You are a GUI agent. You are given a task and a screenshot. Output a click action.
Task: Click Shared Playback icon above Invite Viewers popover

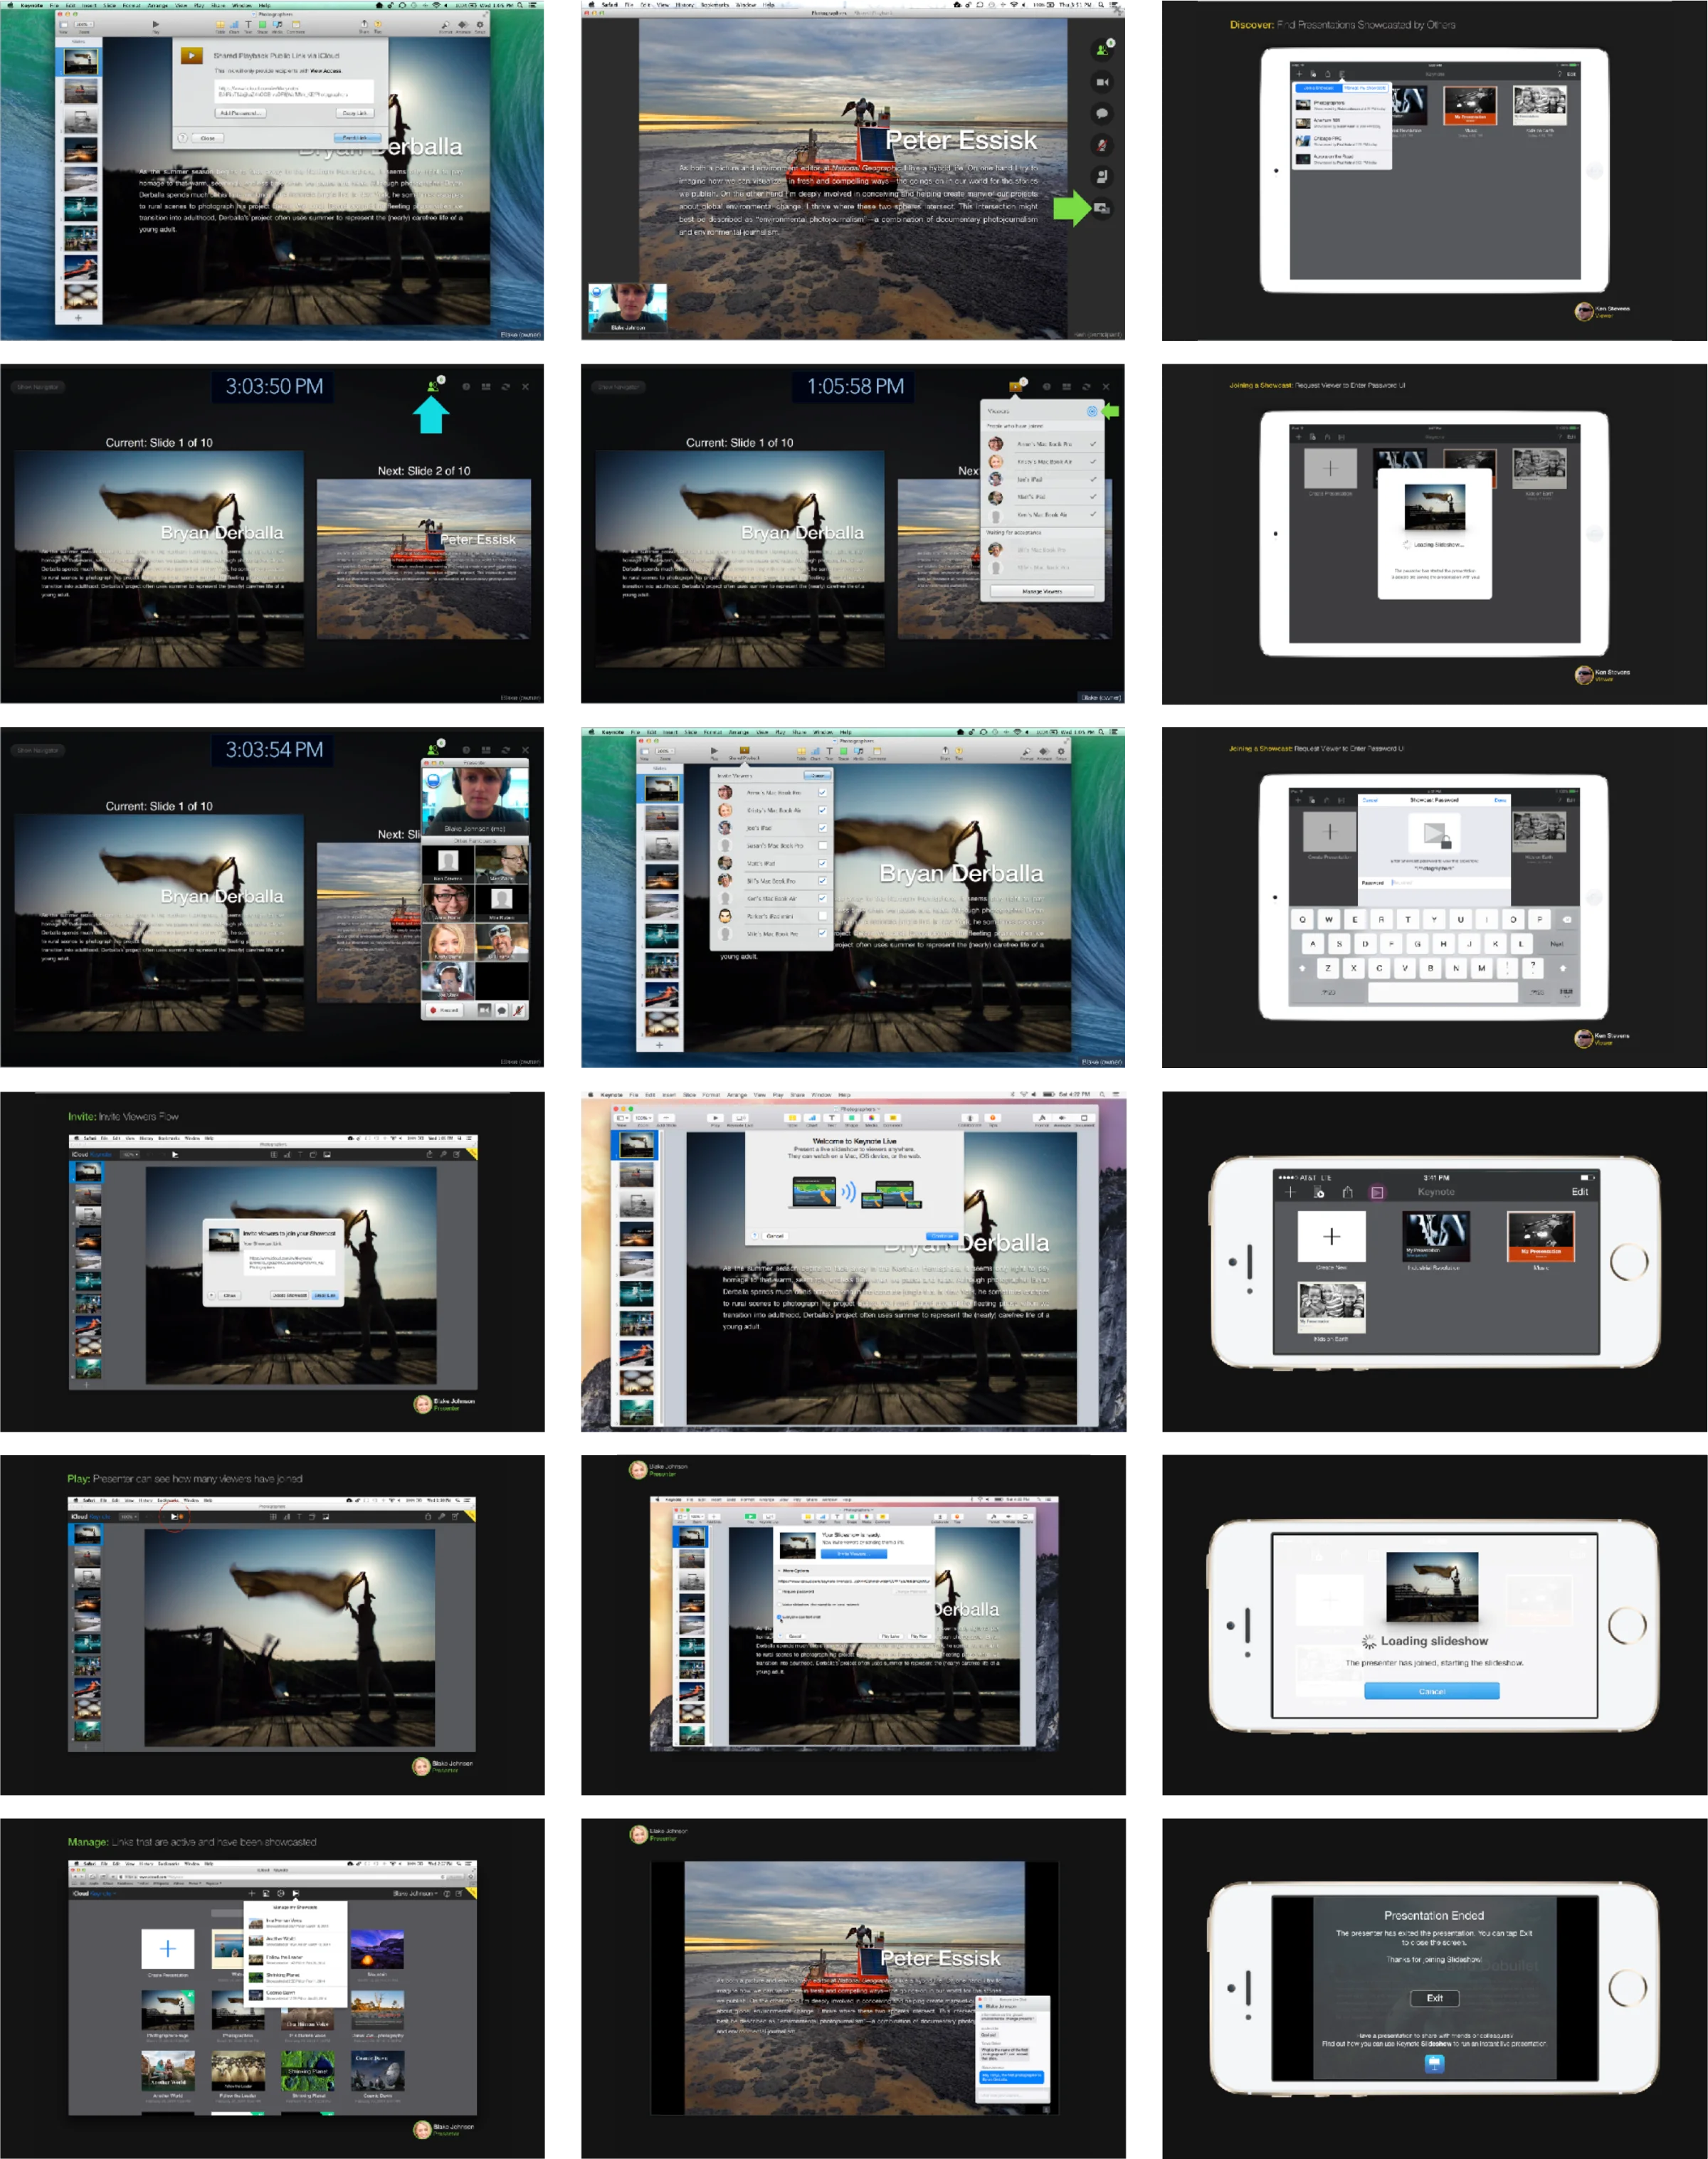tap(744, 750)
